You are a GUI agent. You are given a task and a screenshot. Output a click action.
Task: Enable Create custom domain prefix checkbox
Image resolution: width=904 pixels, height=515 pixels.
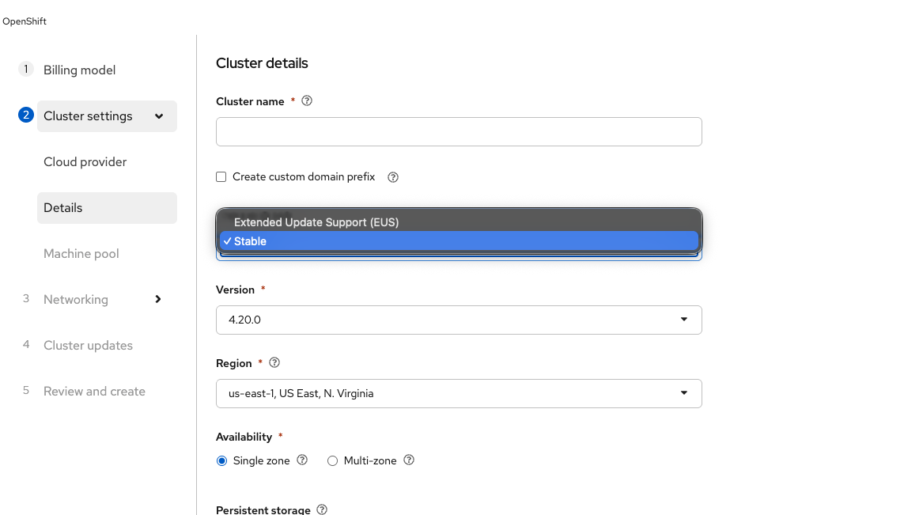[x=221, y=177]
